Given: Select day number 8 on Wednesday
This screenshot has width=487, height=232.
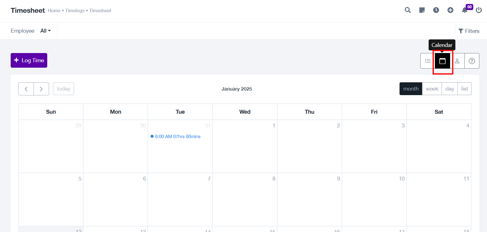Looking at the screenshot, I should [274, 179].
